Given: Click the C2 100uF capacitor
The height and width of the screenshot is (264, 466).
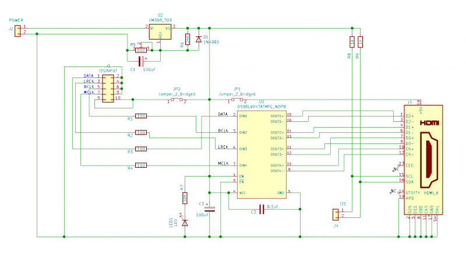Looking at the screenshot, I should pos(210,208).
